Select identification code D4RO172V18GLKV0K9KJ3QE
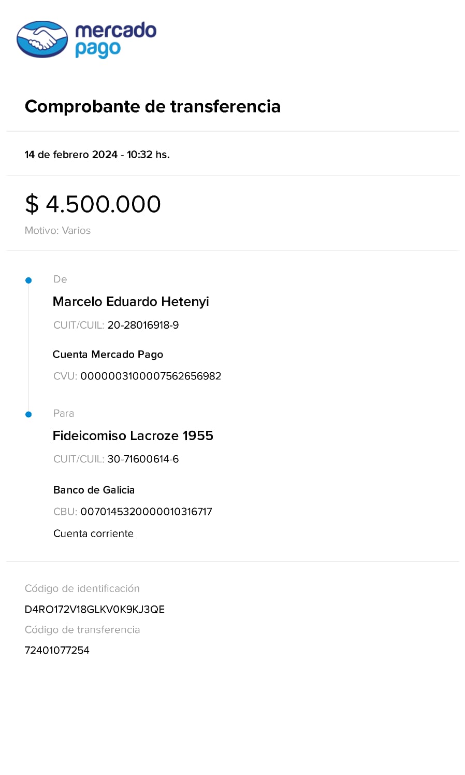 95,609
